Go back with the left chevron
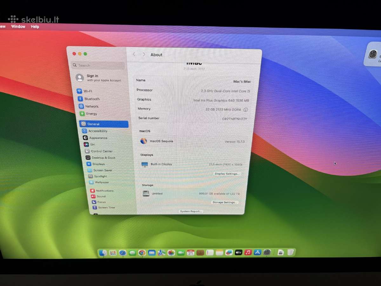 click(134, 54)
